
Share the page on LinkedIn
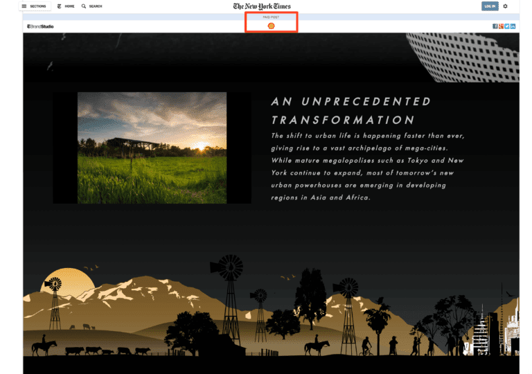(513, 26)
